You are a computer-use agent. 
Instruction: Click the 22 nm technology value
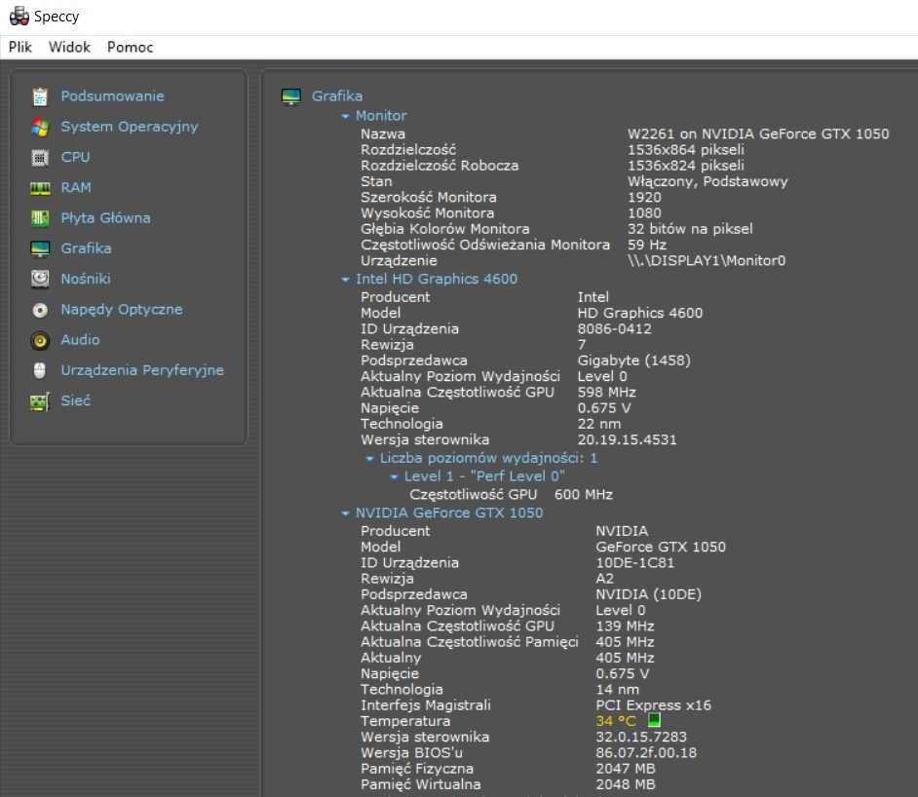click(x=599, y=424)
